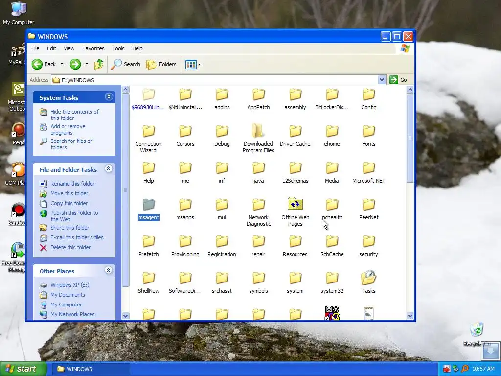Select the Microsoft.NET folder
This screenshot has width=501, height=376.
point(369,173)
